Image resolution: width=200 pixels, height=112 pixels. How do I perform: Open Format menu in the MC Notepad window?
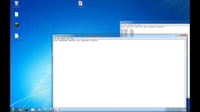pyautogui.click(x=130, y=25)
